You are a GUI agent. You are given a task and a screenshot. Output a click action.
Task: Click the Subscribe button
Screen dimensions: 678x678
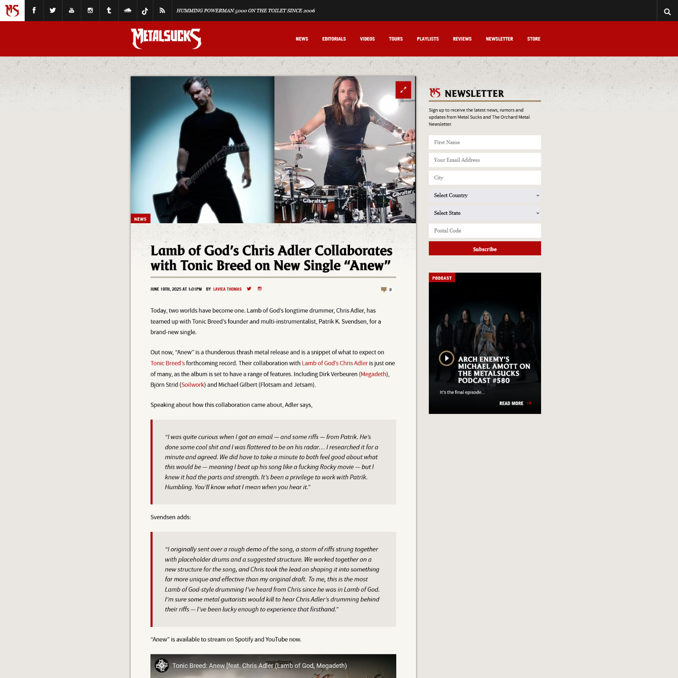tap(485, 248)
